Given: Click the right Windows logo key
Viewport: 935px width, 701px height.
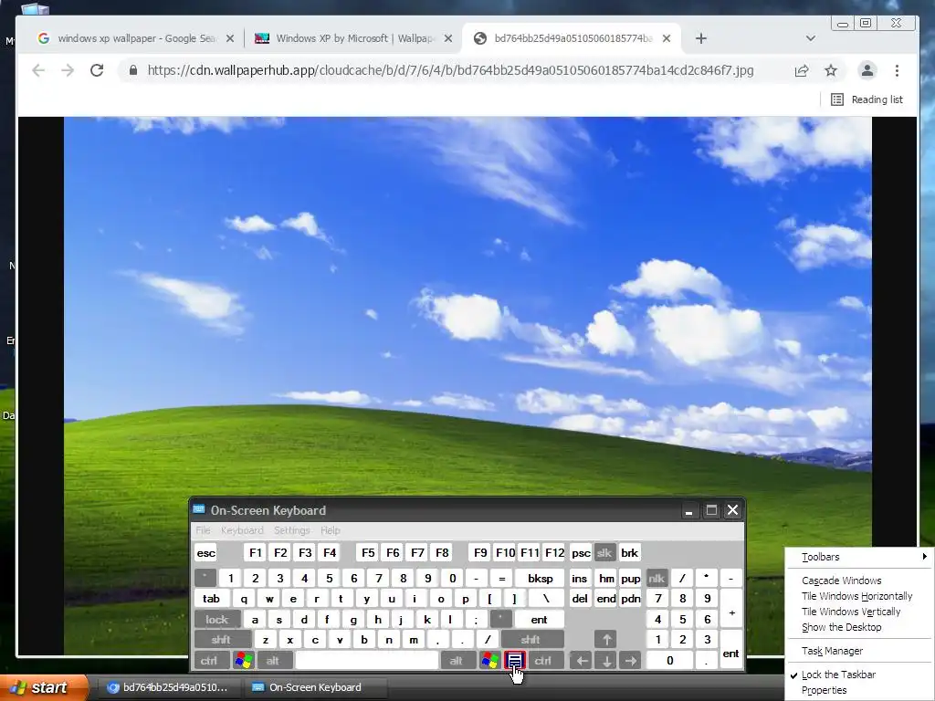Looking at the screenshot, I should 490,661.
